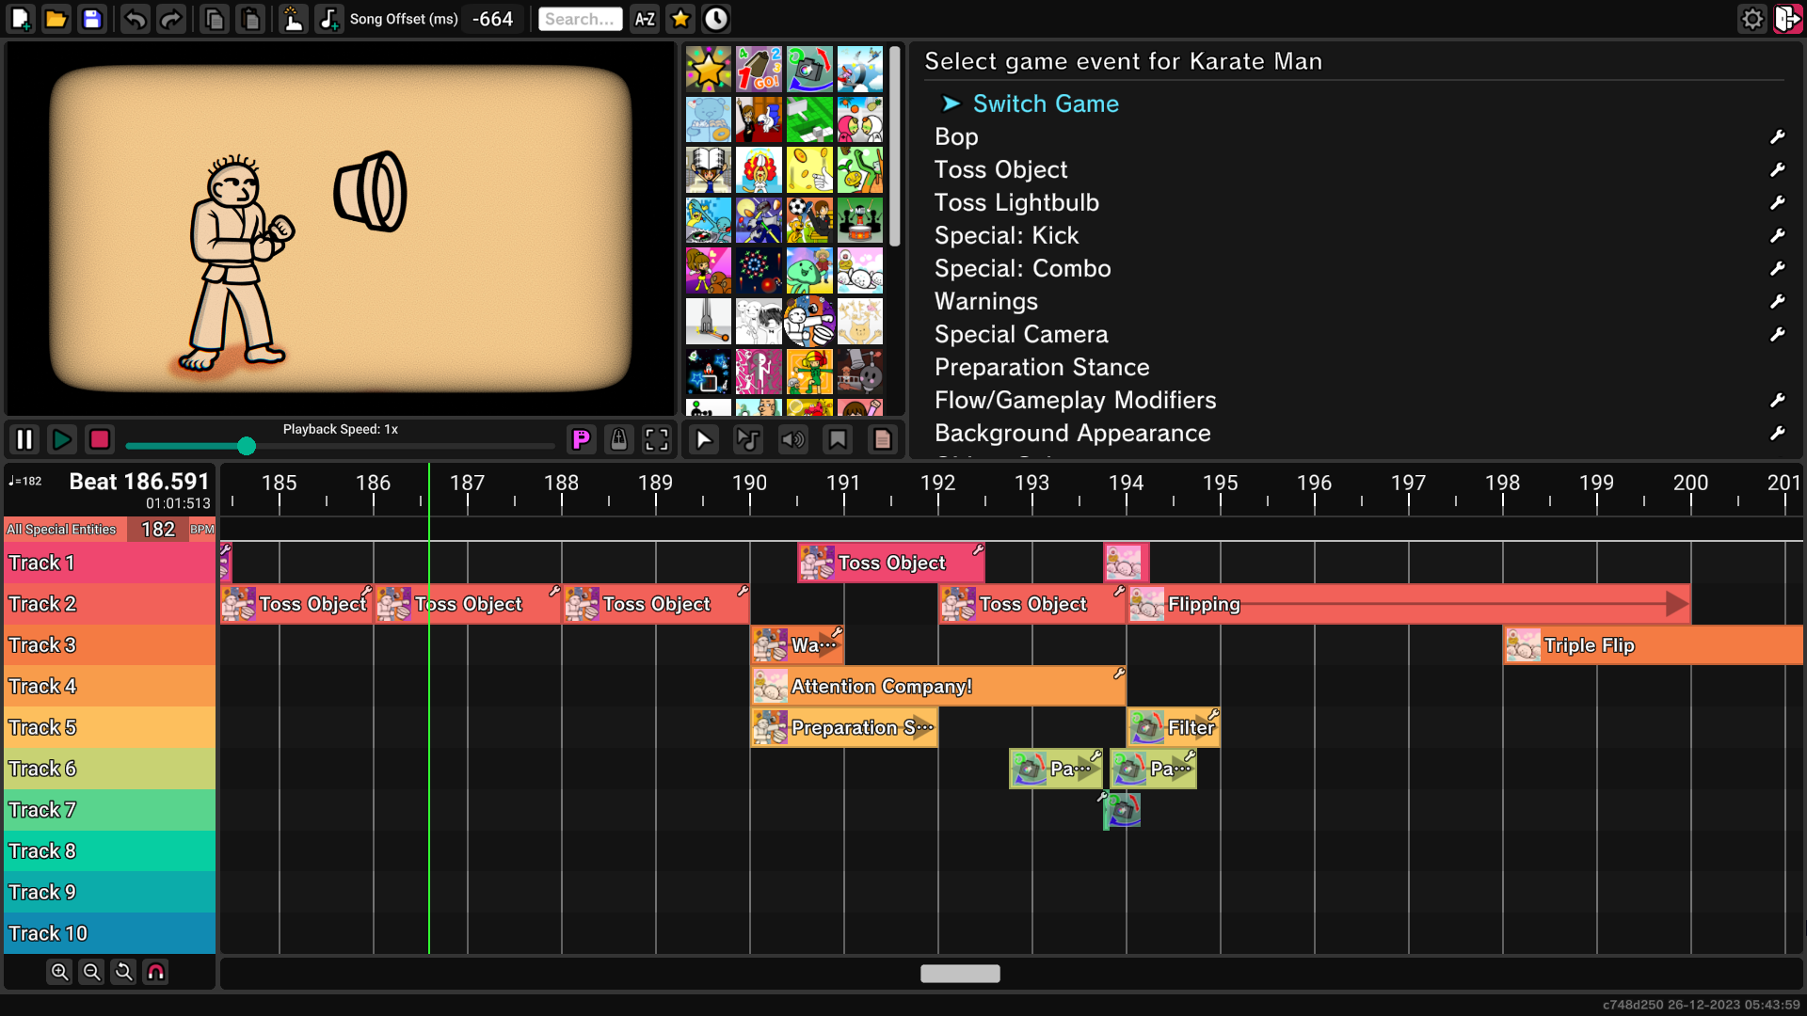Screen dimensions: 1807x1016
Task: Click the Filter block on Track 5
Action: [1174, 727]
